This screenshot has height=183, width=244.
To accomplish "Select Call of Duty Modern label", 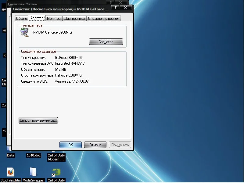I will point(56,157).
